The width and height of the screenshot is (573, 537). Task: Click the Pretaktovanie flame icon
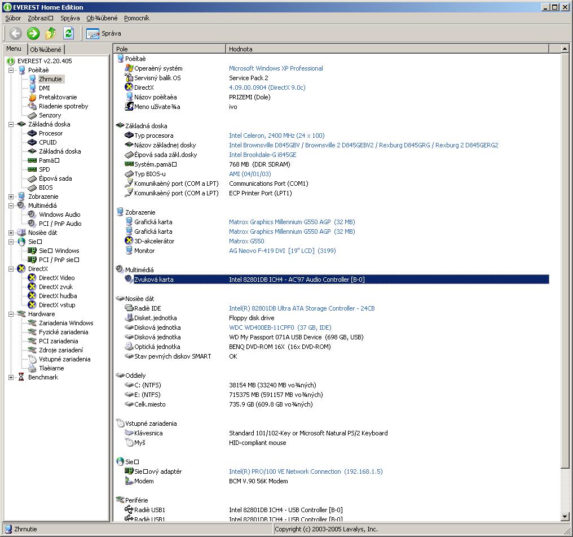coord(33,97)
